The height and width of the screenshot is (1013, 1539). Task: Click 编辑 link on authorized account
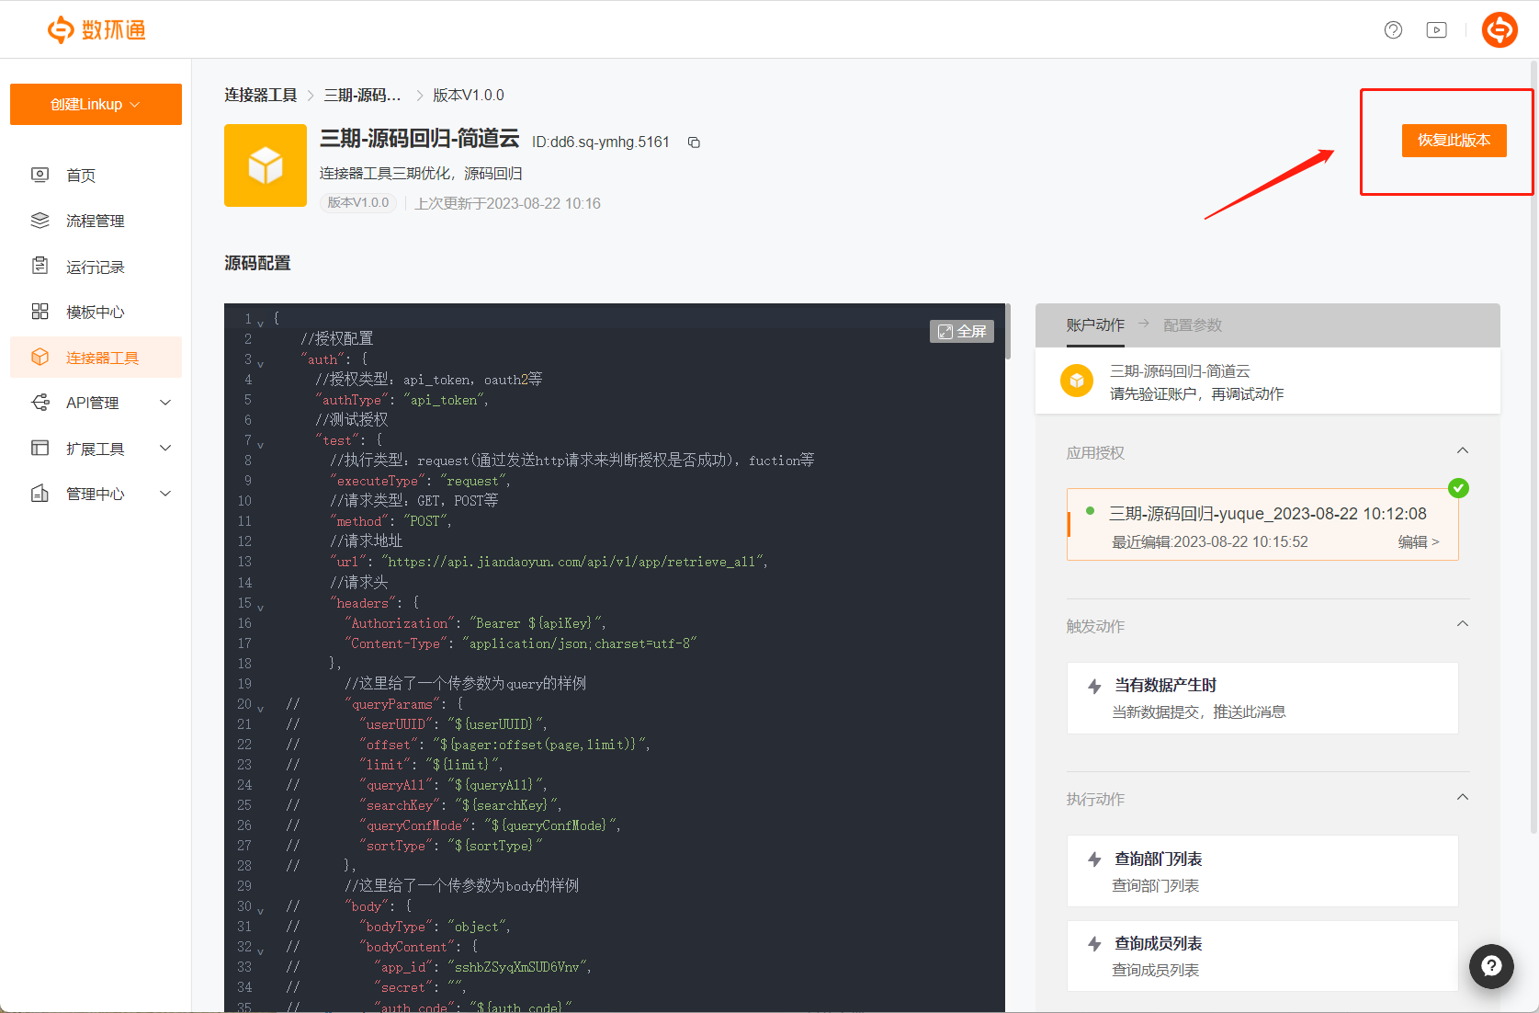1419,541
